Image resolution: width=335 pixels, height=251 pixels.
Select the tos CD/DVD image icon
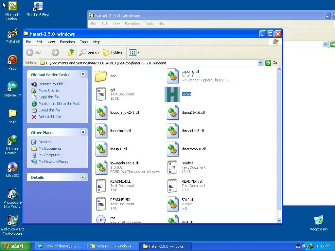tap(101, 219)
